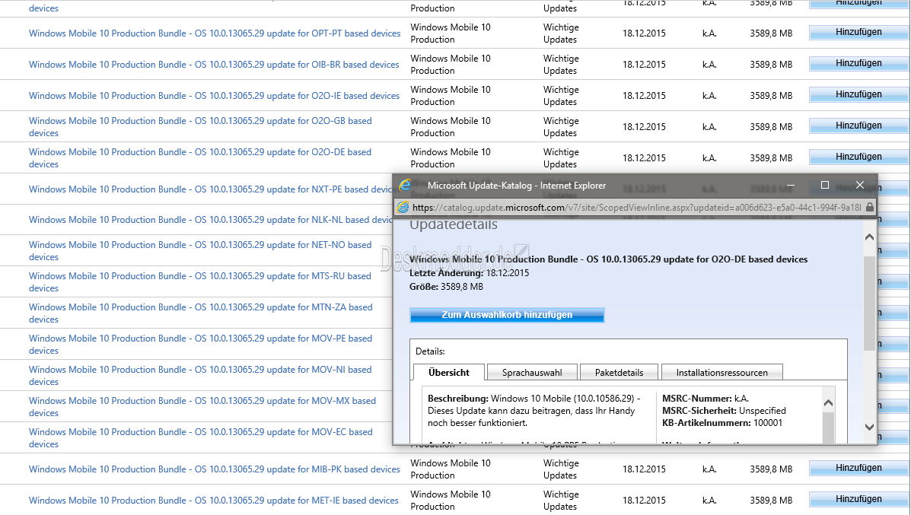
Task: Click the up arrow of the Details pane scrollbar
Action: (829, 403)
